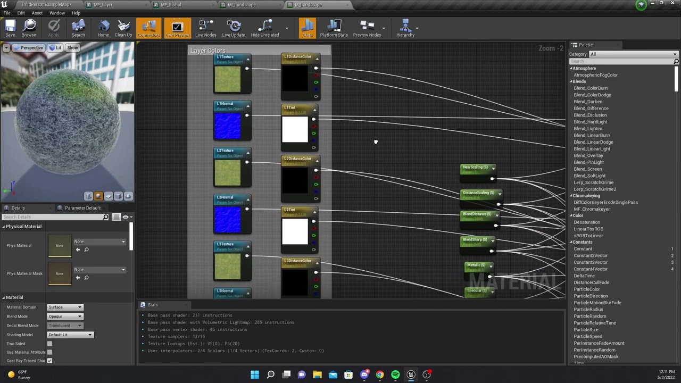Click the Perspective view mode button

(29, 48)
